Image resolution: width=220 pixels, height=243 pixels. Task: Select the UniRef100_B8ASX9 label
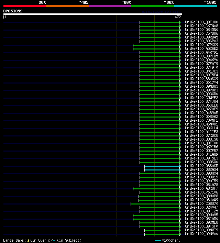click(201, 79)
